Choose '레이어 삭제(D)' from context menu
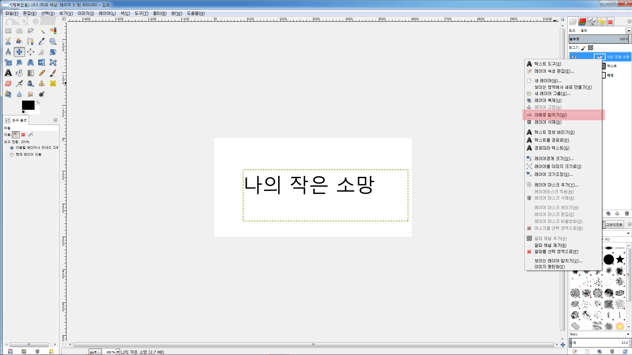The height and width of the screenshot is (355, 632). click(563, 122)
